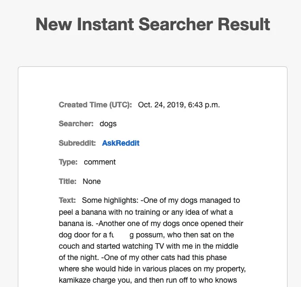Select the title value None
301x287 pixels.
click(92, 181)
